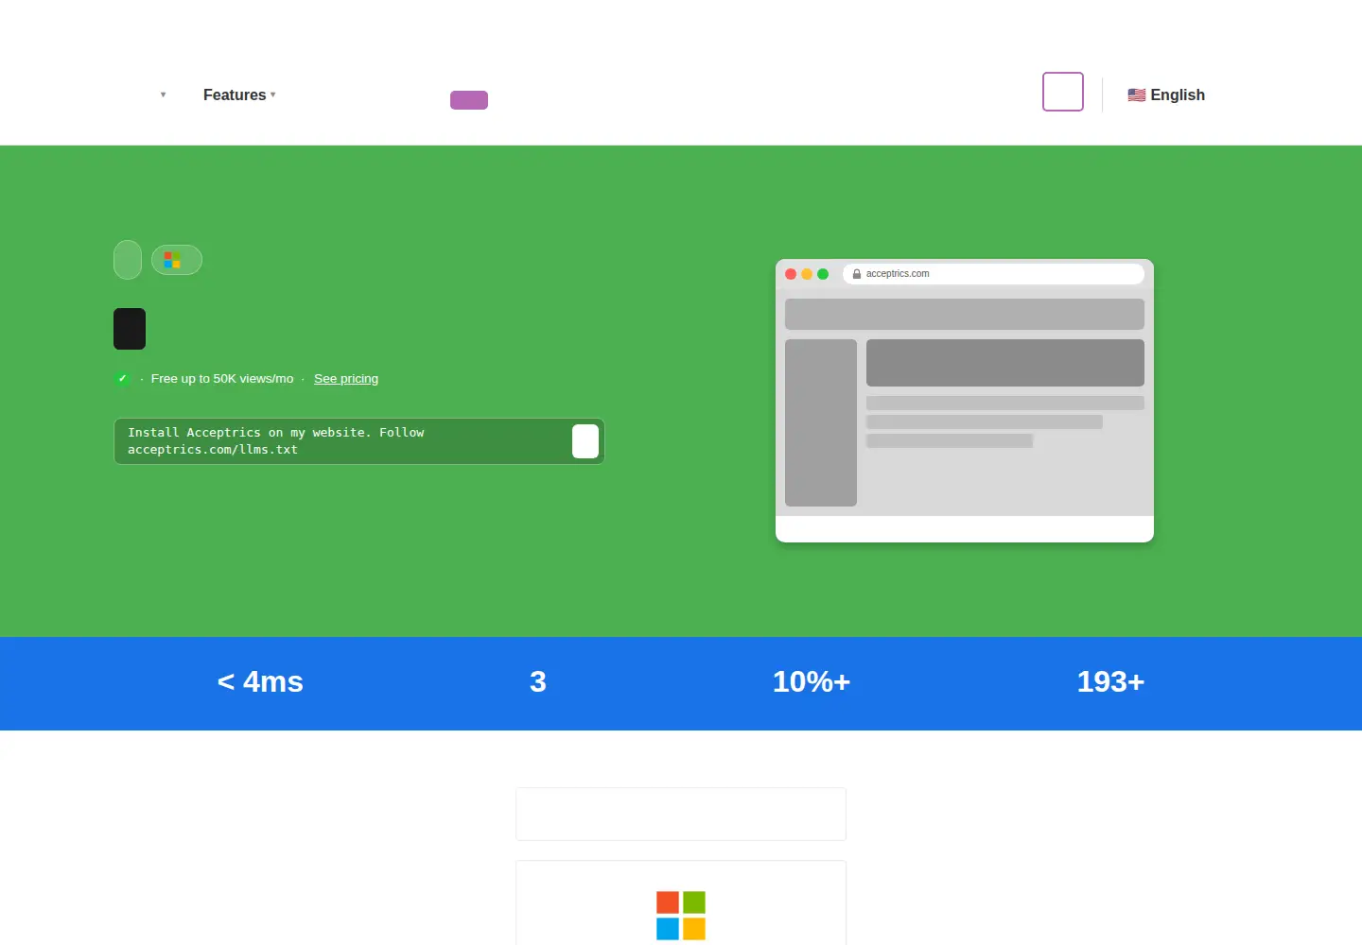The height and width of the screenshot is (945, 1362).
Task: Click the "Free up to 50K views/mo" text
Action: point(222,379)
